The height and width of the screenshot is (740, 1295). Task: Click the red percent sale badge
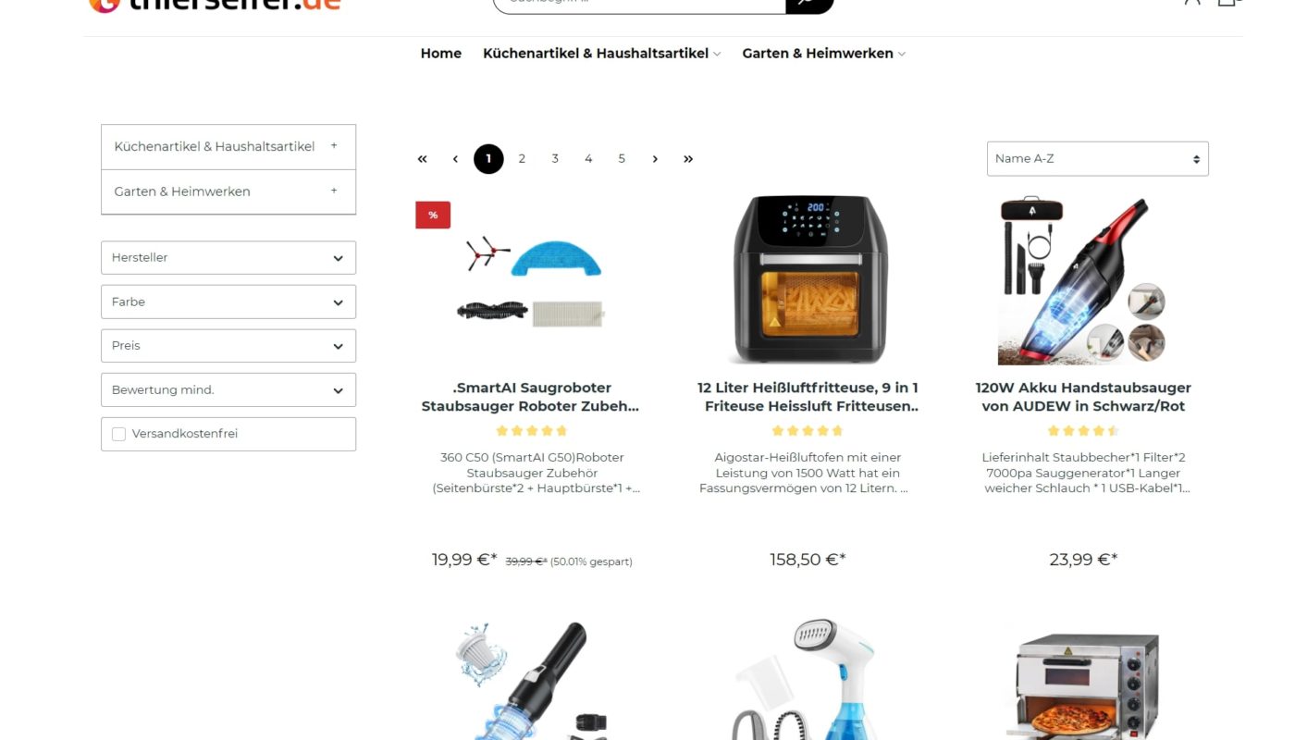(433, 215)
